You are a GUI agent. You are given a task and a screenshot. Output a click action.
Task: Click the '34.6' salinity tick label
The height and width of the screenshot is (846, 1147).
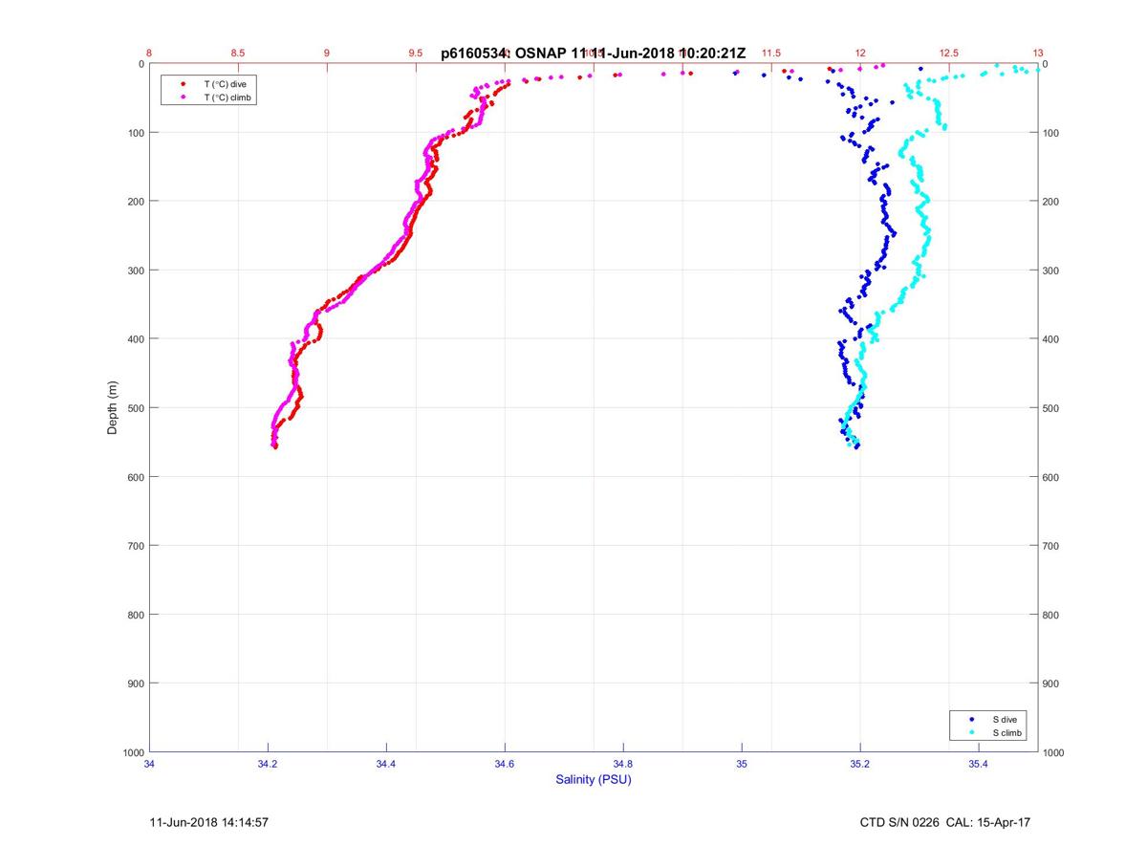coord(505,764)
